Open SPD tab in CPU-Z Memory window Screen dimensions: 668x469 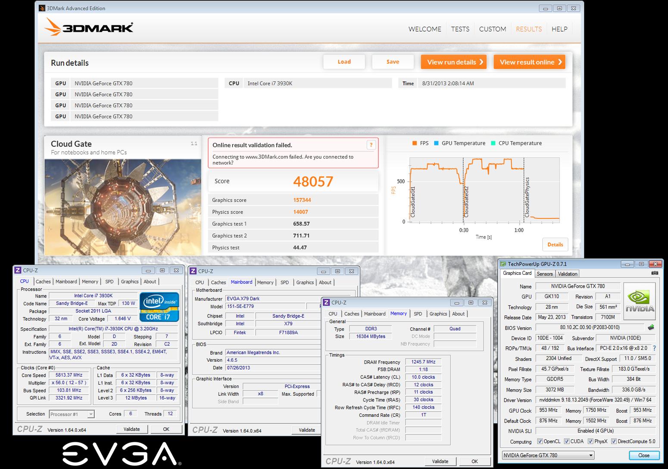(x=418, y=314)
